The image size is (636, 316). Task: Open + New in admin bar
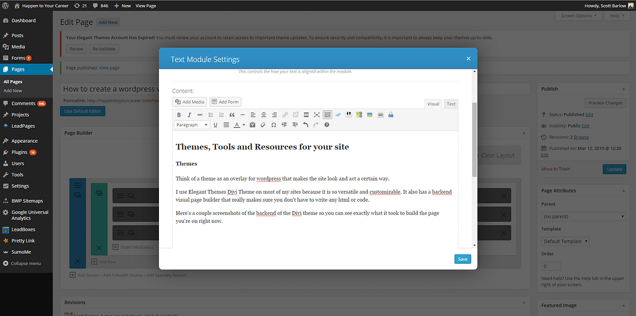[122, 6]
